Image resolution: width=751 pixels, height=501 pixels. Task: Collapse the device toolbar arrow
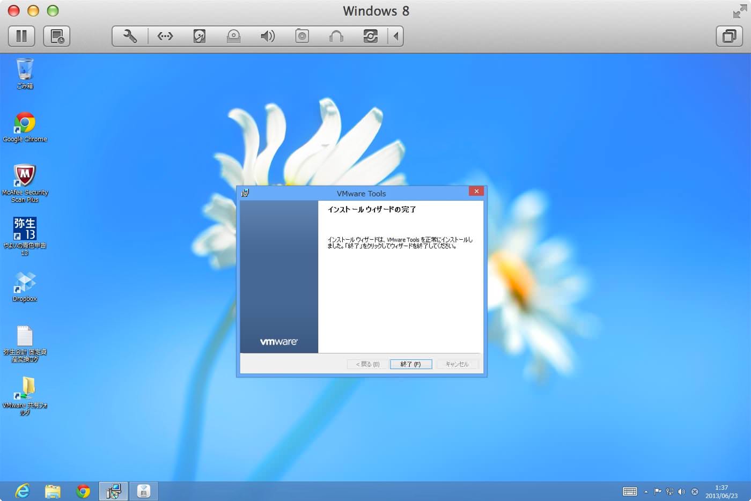point(396,36)
